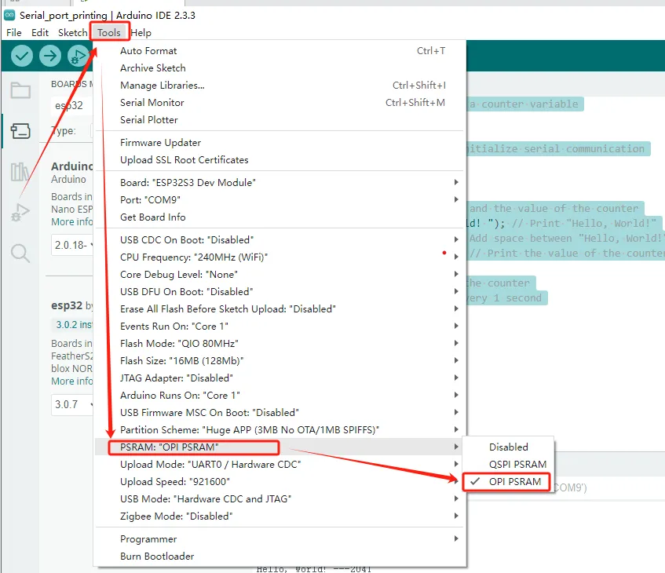
Task: Open the Edit menu
Action: coord(40,33)
